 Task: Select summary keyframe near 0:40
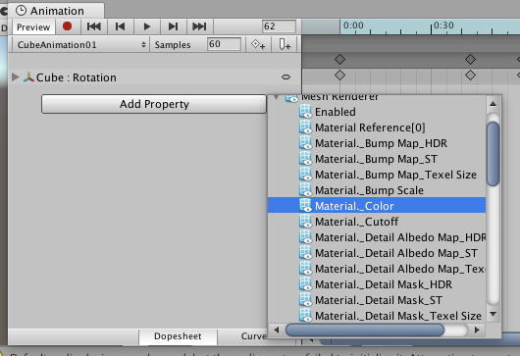coord(470,60)
